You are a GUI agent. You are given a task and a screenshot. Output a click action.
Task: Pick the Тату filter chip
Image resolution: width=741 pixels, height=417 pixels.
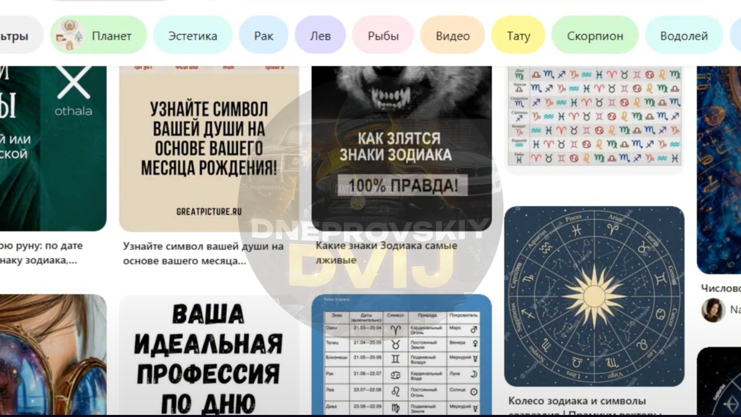pos(518,35)
